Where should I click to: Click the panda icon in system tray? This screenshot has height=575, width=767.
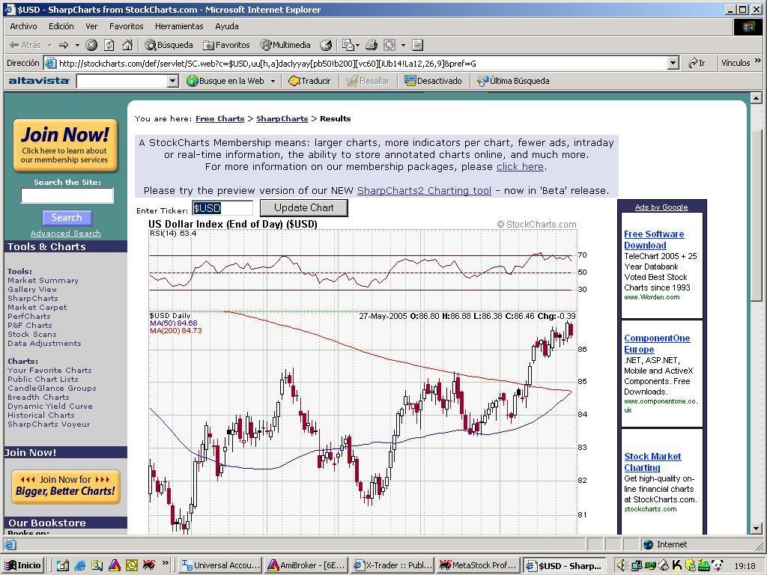coord(717,565)
